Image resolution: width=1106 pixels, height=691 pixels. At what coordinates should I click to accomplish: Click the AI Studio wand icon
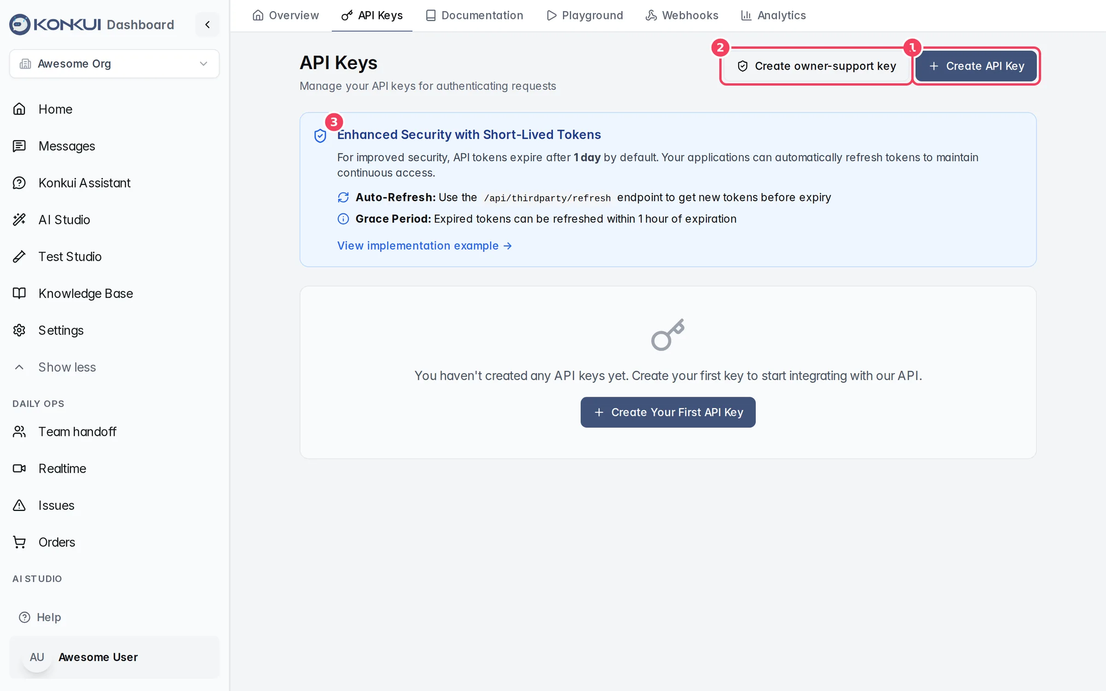(x=19, y=220)
